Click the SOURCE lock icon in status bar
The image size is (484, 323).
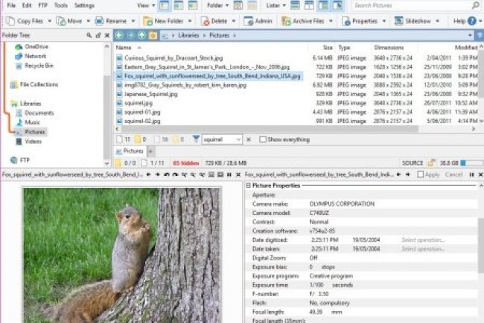(x=432, y=163)
